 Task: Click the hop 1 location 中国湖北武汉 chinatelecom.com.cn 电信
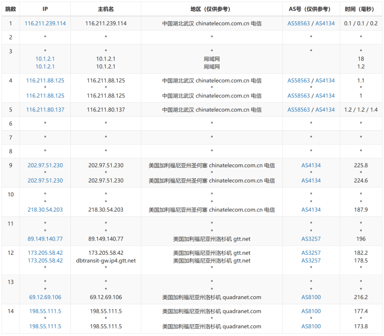(x=212, y=24)
